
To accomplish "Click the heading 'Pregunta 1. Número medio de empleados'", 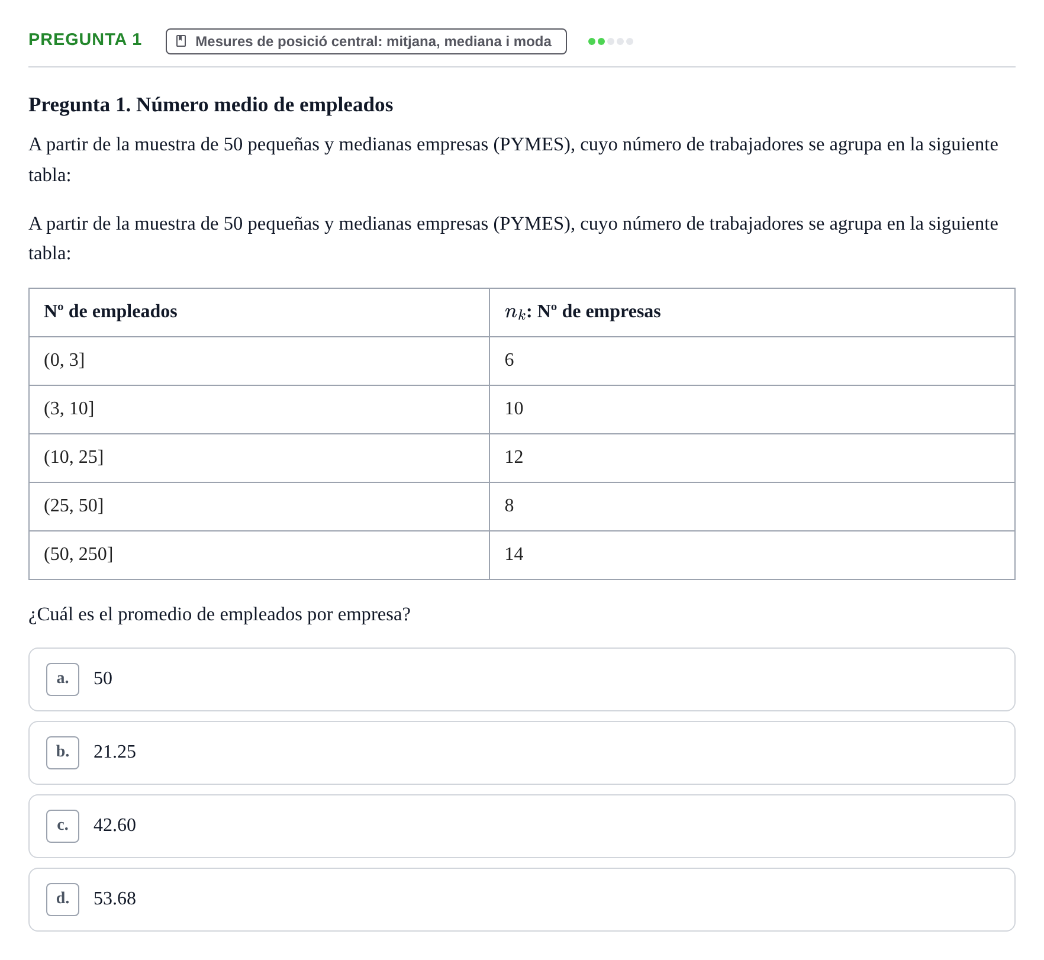I will point(211,105).
